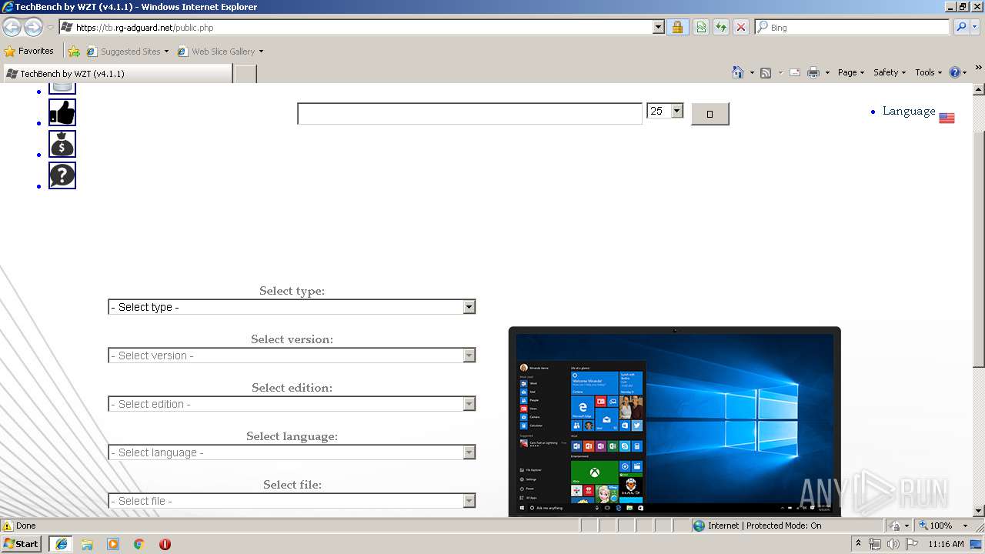Click the Bing search magnifier button

coord(961,27)
